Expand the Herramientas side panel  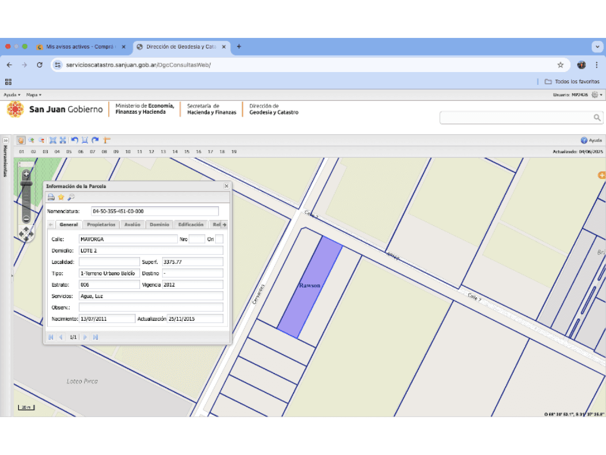(x=6, y=141)
